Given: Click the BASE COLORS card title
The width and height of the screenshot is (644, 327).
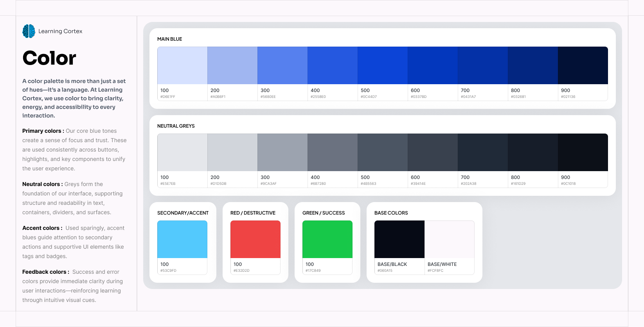Looking at the screenshot, I should [391, 213].
